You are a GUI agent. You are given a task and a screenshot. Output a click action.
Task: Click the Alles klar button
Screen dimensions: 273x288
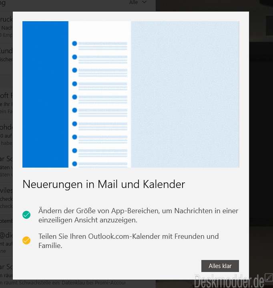(220, 266)
